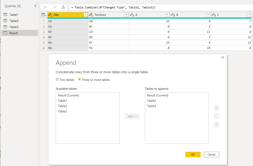This screenshot has height=166, width=253.
Task: Open the Territory column filter dropdown
Action: coord(126,15)
